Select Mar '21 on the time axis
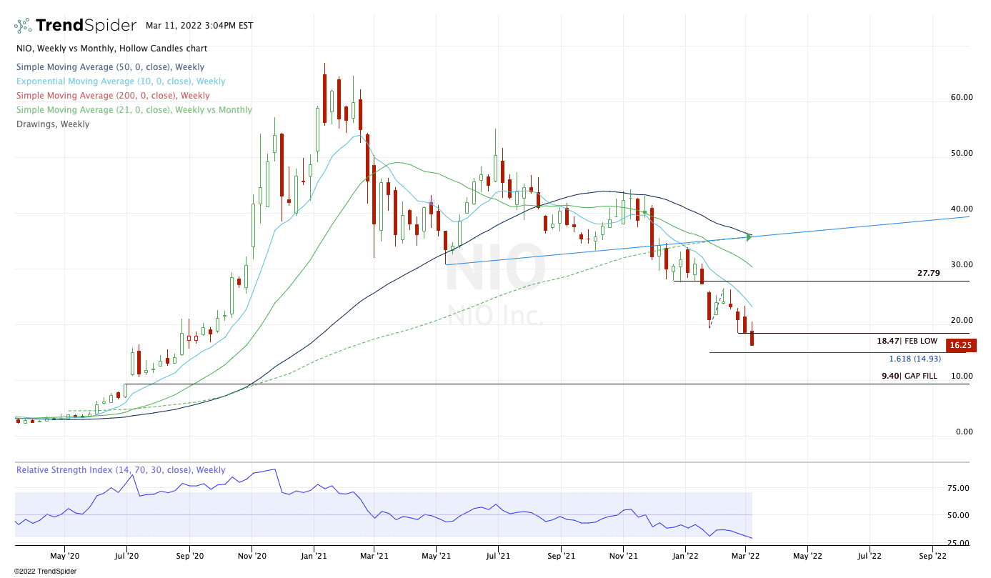Screen dimensions: 991x578 click(x=374, y=554)
